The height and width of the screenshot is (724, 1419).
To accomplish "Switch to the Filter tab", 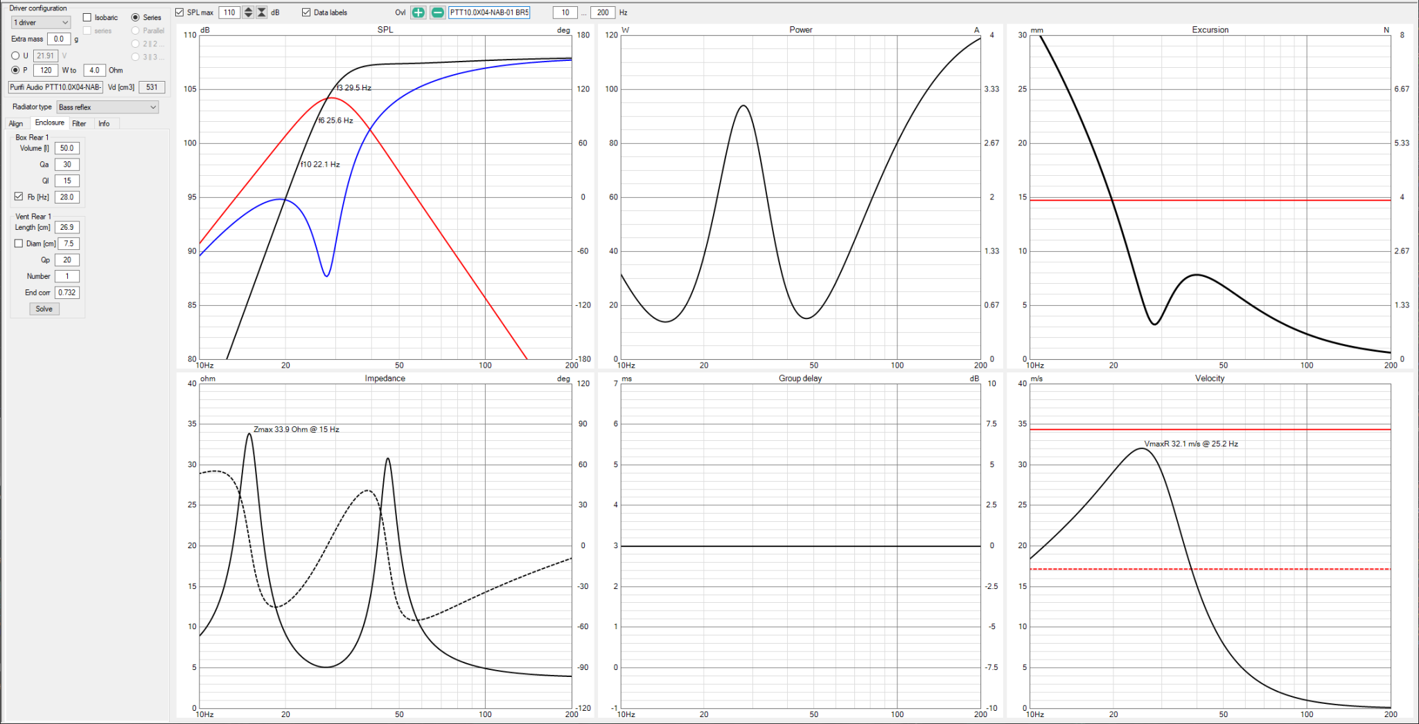I will tap(79, 123).
